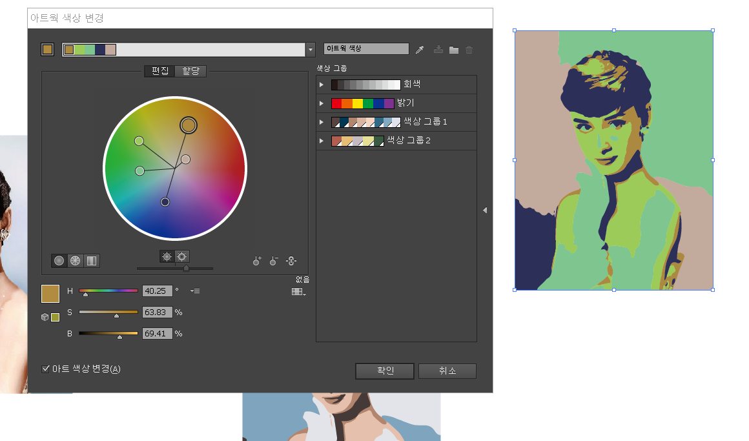Click the saturation S slider

(x=108, y=312)
